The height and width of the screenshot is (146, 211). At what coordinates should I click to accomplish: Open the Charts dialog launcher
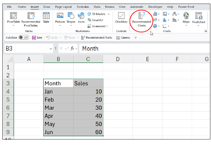coord(206,31)
